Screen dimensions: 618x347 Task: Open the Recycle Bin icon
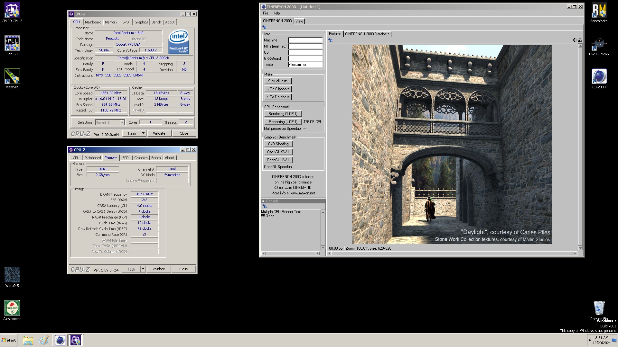599,310
